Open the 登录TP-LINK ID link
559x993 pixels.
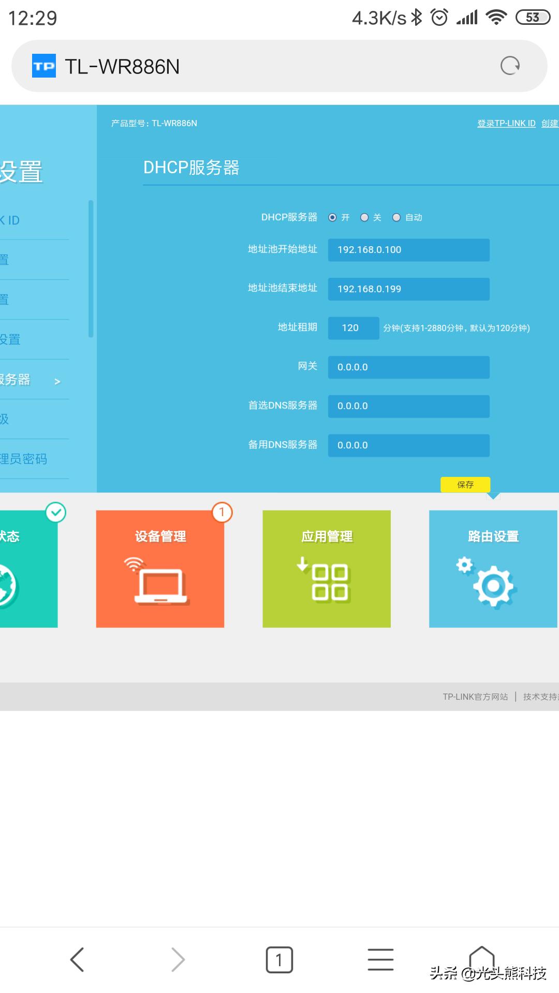[x=506, y=123]
